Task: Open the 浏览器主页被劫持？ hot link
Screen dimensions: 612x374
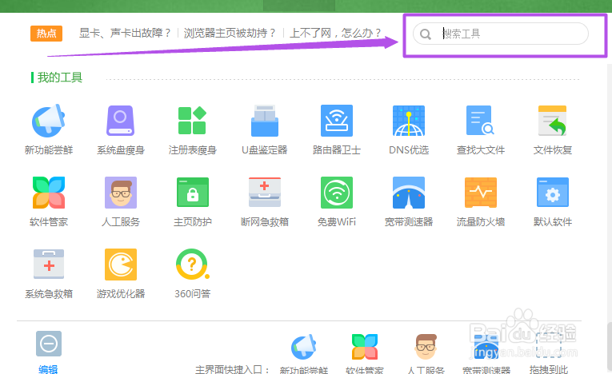Action: click(x=230, y=33)
